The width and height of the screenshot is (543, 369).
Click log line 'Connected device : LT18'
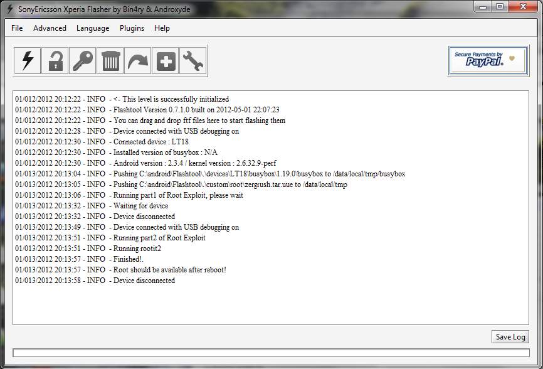[x=102, y=142]
